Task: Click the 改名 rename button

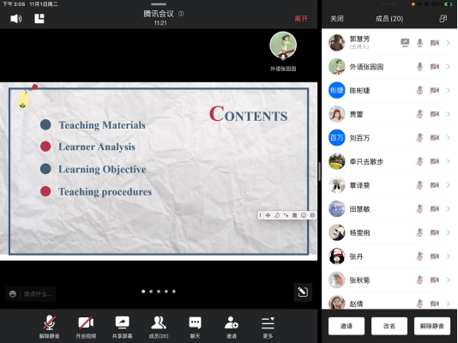Action: point(389,326)
